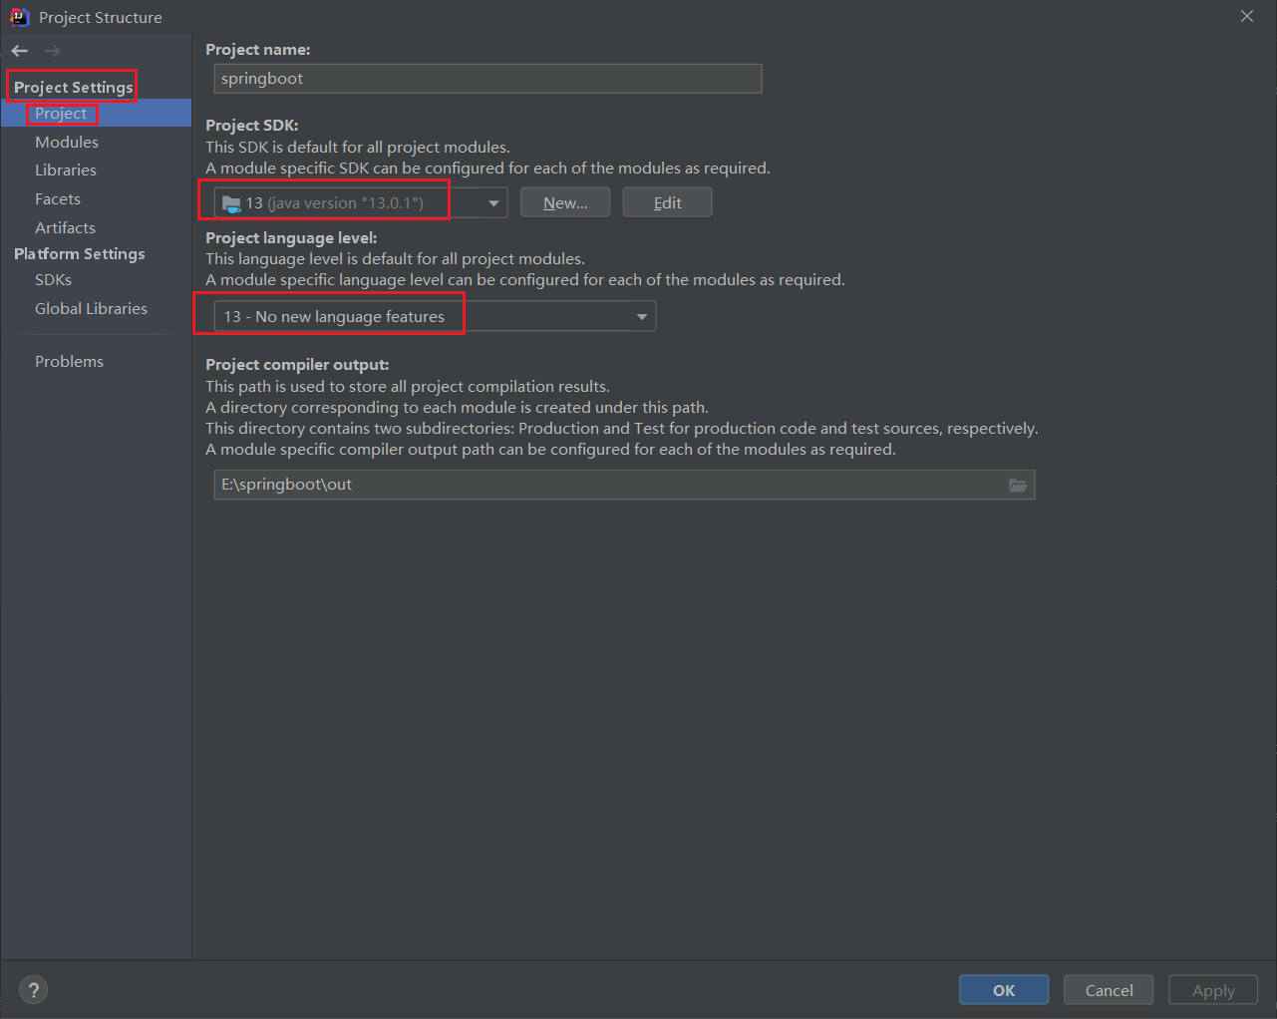The image size is (1277, 1019).
Task: Click the 'Project SDK:' label
Action: [252, 126]
